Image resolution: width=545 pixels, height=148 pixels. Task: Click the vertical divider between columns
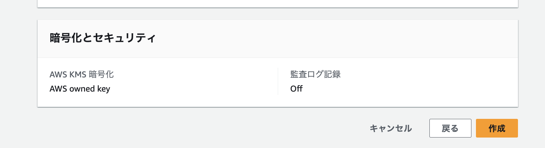[x=278, y=81]
